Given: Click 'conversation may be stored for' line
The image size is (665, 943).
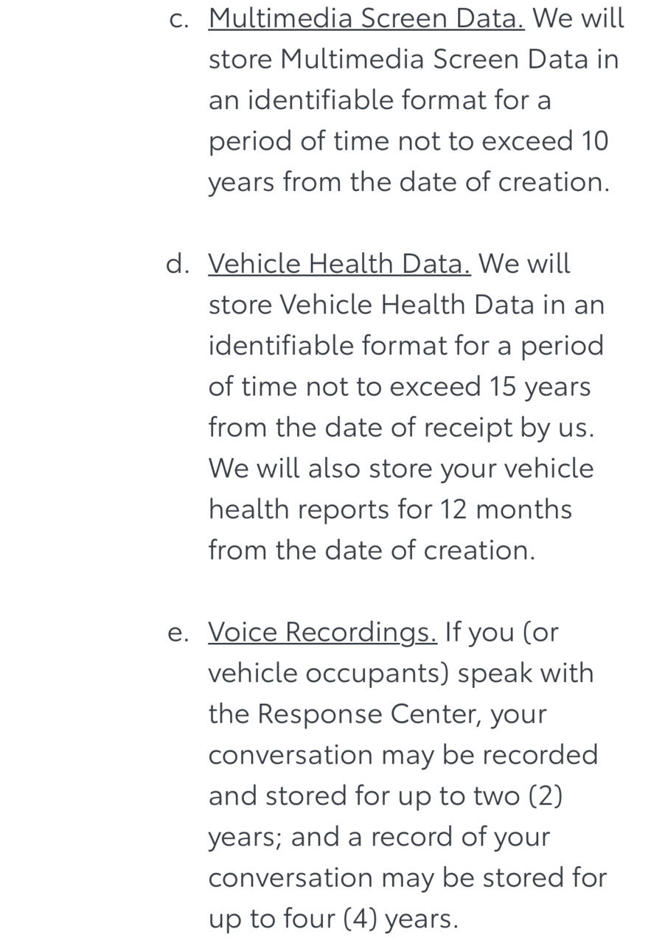Looking at the screenshot, I should [408, 878].
